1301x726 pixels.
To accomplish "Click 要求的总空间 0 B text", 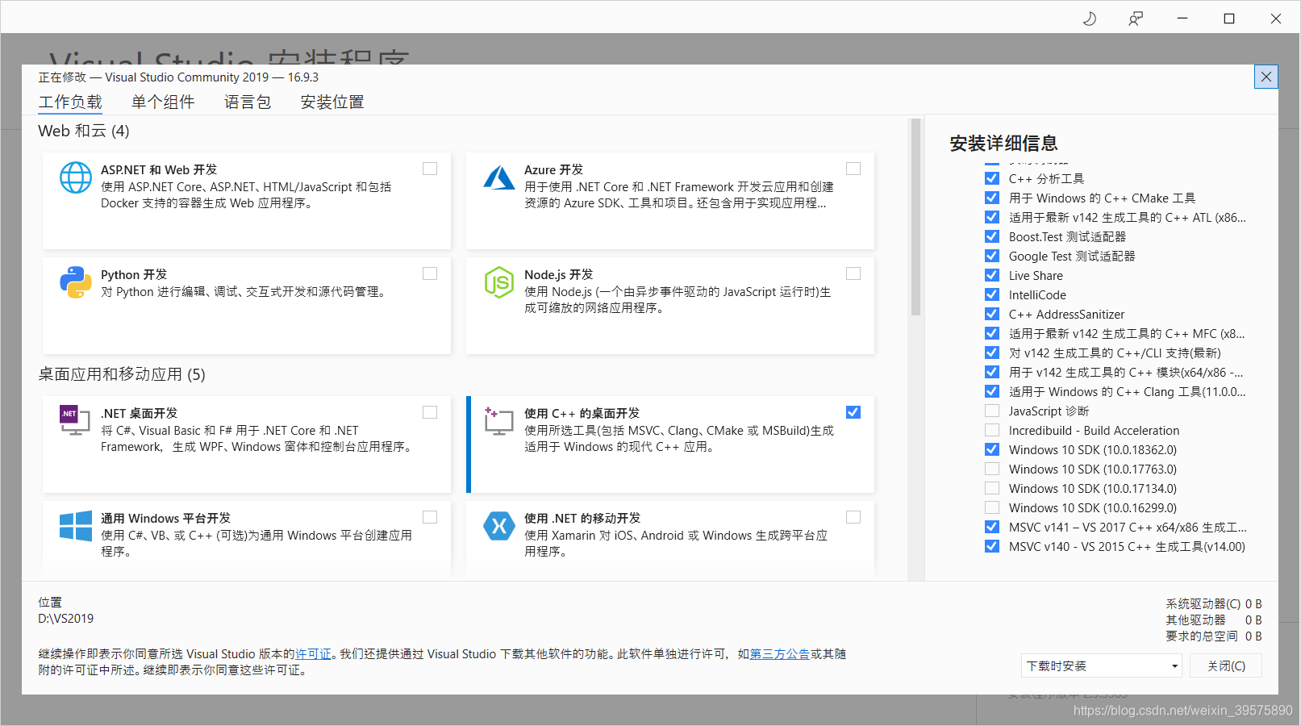I will pyautogui.click(x=1214, y=636).
